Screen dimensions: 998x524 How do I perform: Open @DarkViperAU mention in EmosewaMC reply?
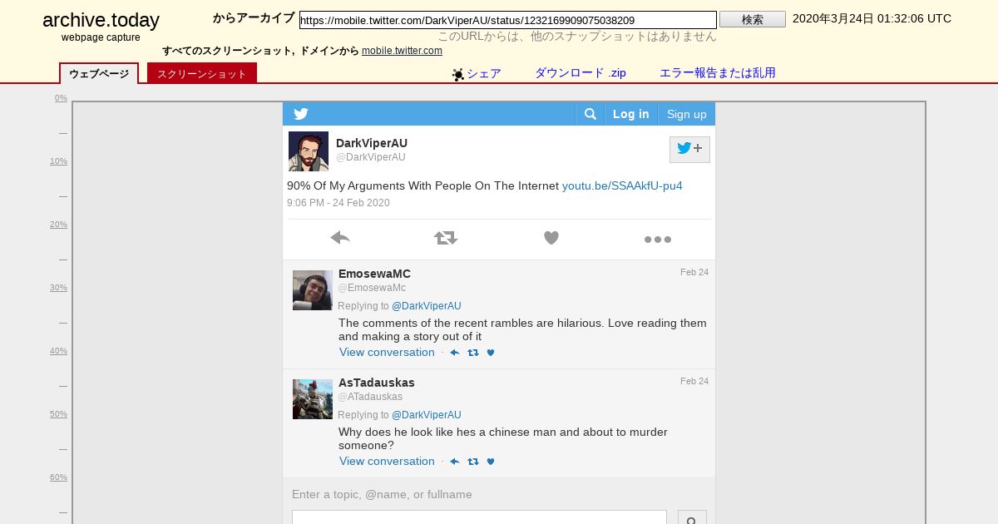[427, 306]
